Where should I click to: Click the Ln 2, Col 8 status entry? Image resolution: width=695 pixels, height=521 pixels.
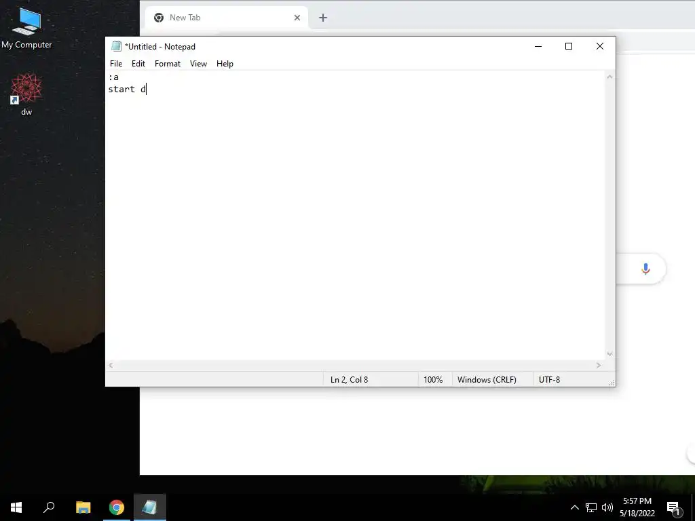coord(350,380)
